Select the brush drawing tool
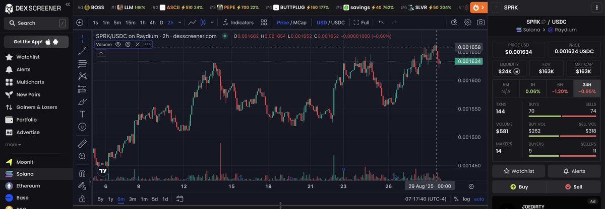The height and width of the screenshot is (209, 605). coord(82,101)
